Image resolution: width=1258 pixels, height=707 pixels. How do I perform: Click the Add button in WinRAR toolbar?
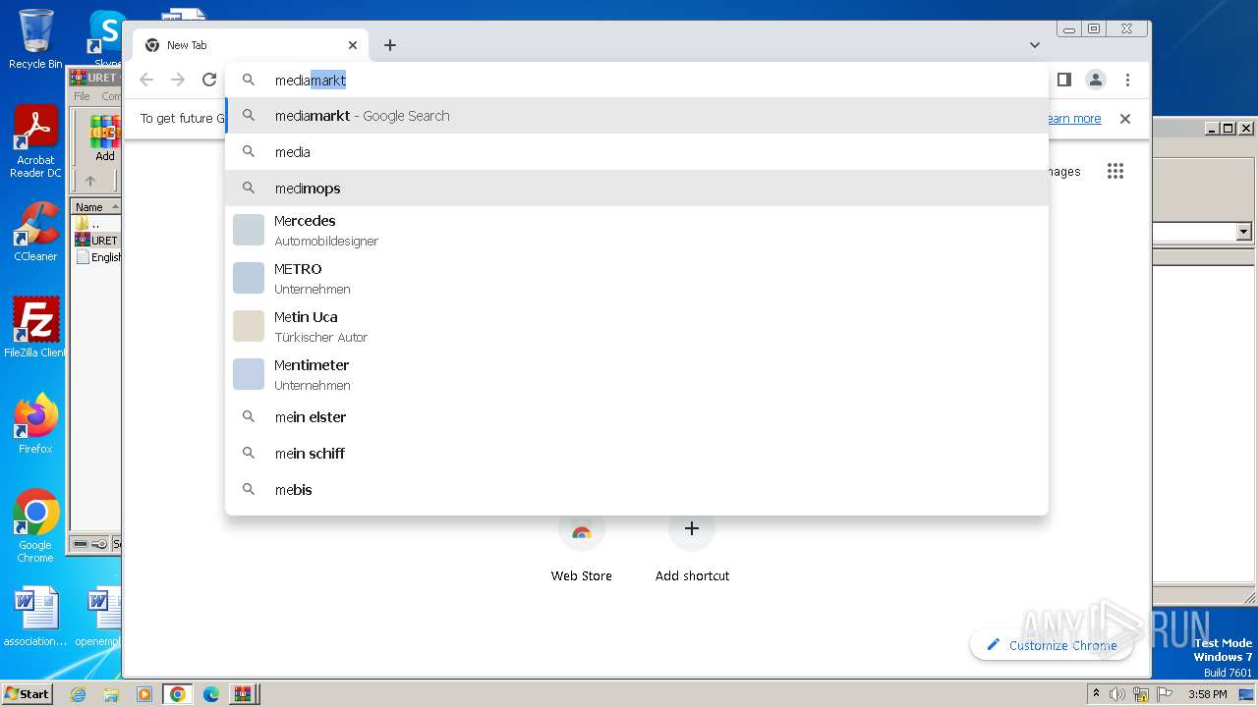coord(104,138)
